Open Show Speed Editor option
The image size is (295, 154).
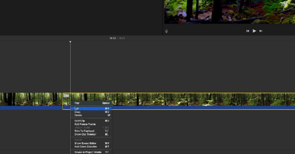click(86, 143)
